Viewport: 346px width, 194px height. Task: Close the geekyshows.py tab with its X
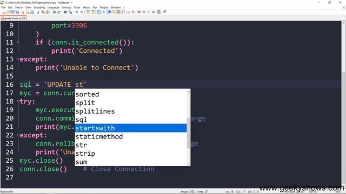coord(24,18)
